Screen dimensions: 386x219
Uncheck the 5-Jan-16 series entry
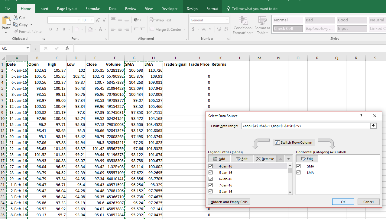(210, 172)
